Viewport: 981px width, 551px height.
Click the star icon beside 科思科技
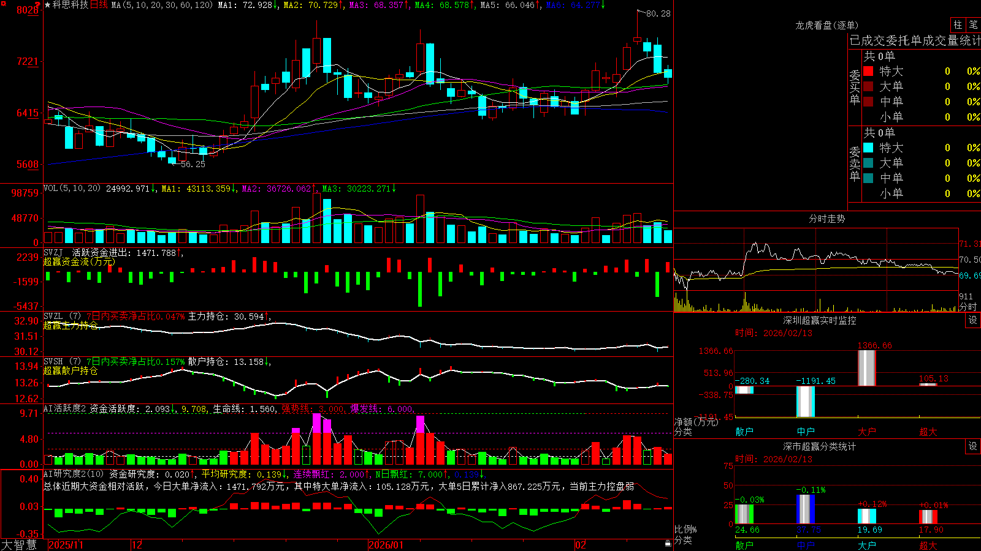(x=48, y=5)
